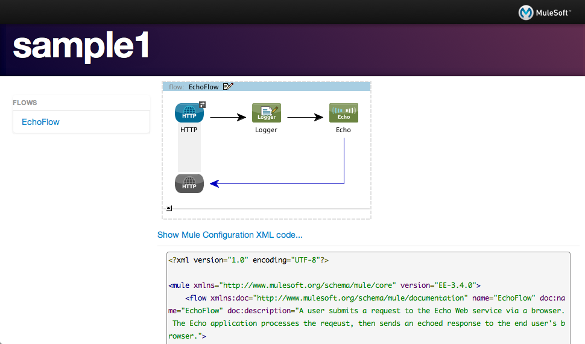The height and width of the screenshot is (344, 585).
Task: Click the black arrow from HTTP to Logger
Action: [x=227, y=118]
